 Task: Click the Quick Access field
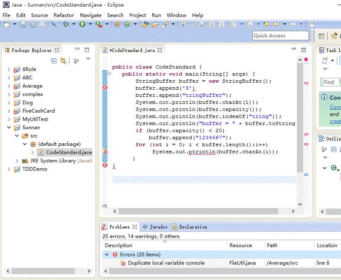click(281, 36)
